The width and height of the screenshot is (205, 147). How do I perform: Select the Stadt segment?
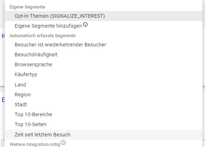103,104
